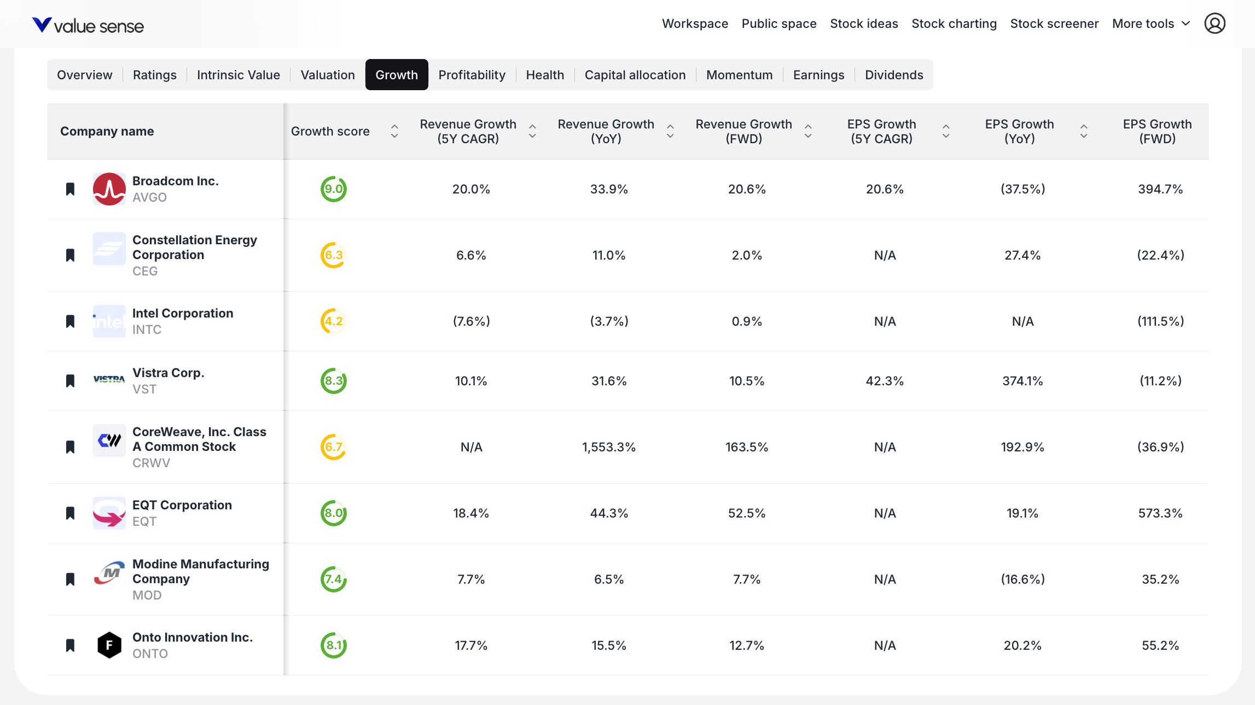Click the Onto Innovation logo icon
Screen dimensions: 1255x705
coord(109,645)
